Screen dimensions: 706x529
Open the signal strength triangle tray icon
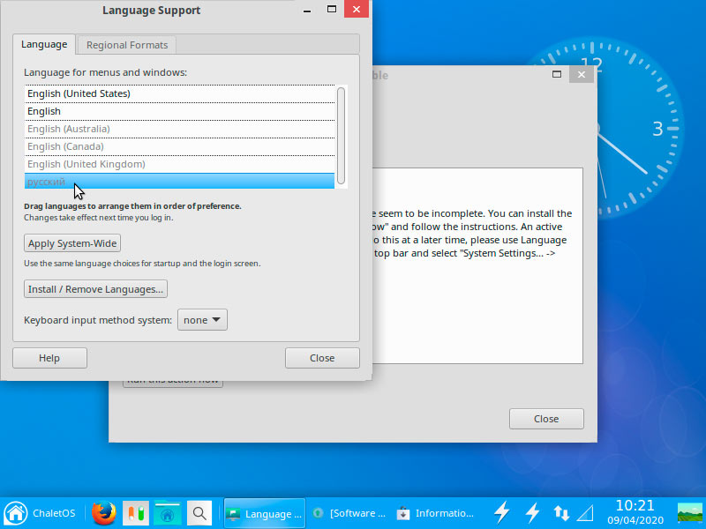[585, 513]
